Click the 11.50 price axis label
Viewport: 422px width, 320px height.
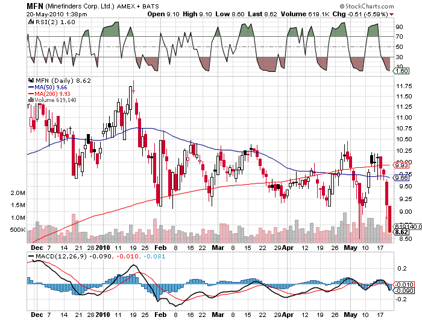click(404, 97)
